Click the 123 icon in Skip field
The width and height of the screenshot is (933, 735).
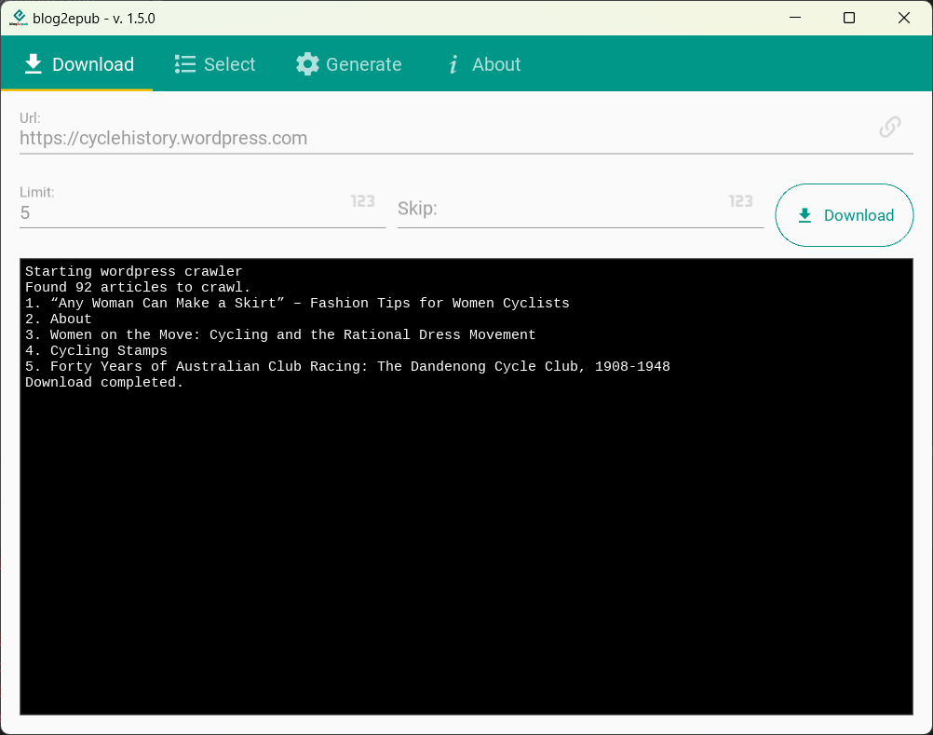coord(740,201)
